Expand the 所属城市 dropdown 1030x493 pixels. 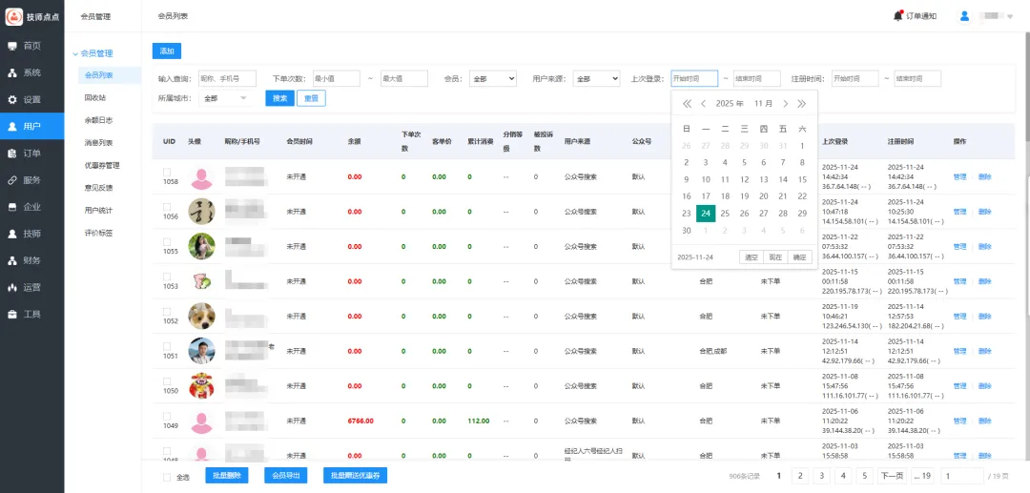(x=225, y=98)
